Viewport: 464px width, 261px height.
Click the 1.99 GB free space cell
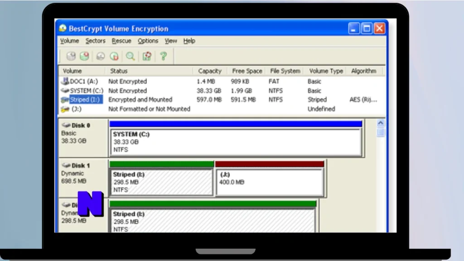(241, 91)
